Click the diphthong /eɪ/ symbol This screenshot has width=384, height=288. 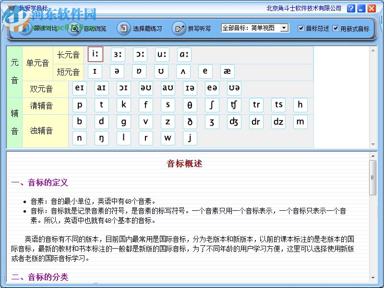point(79,88)
